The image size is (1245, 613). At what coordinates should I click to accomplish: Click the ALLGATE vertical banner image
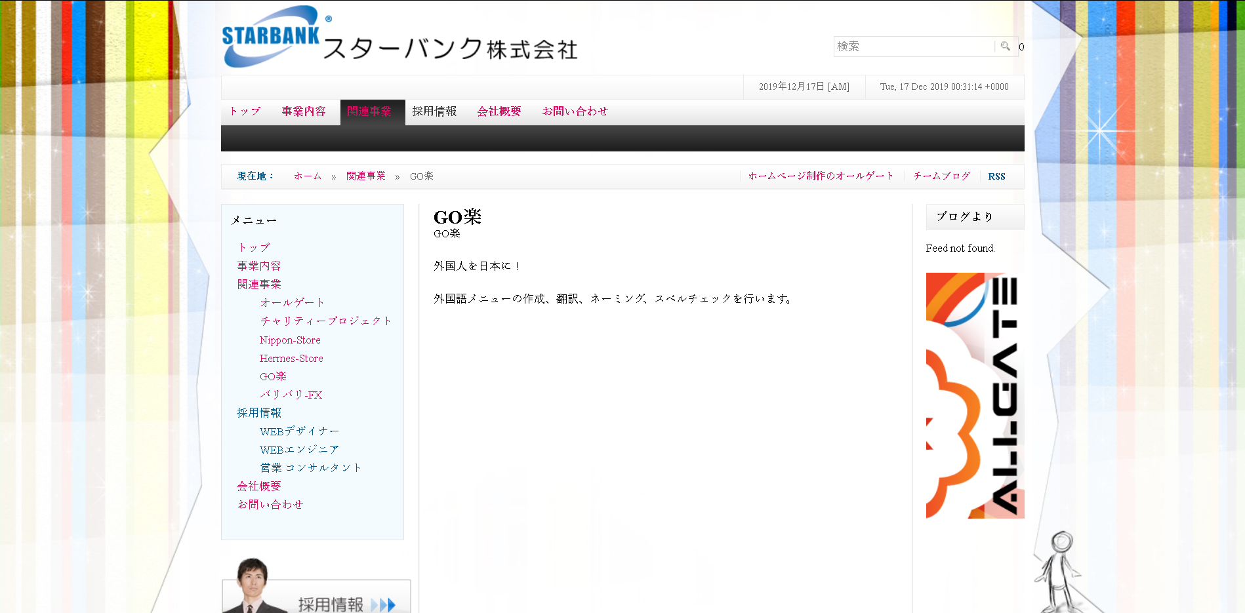click(x=975, y=395)
